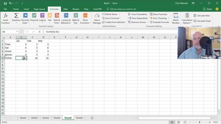Switch to the Insert ribbon tab
Screen dimensions: 221x124
pyautogui.click(x=26, y=9)
